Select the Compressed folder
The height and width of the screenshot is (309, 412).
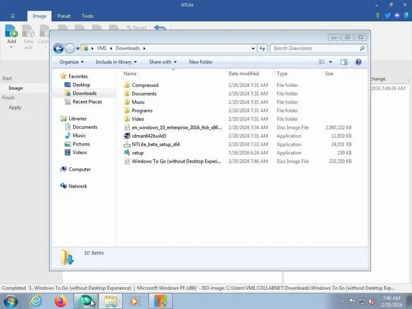[x=145, y=85]
